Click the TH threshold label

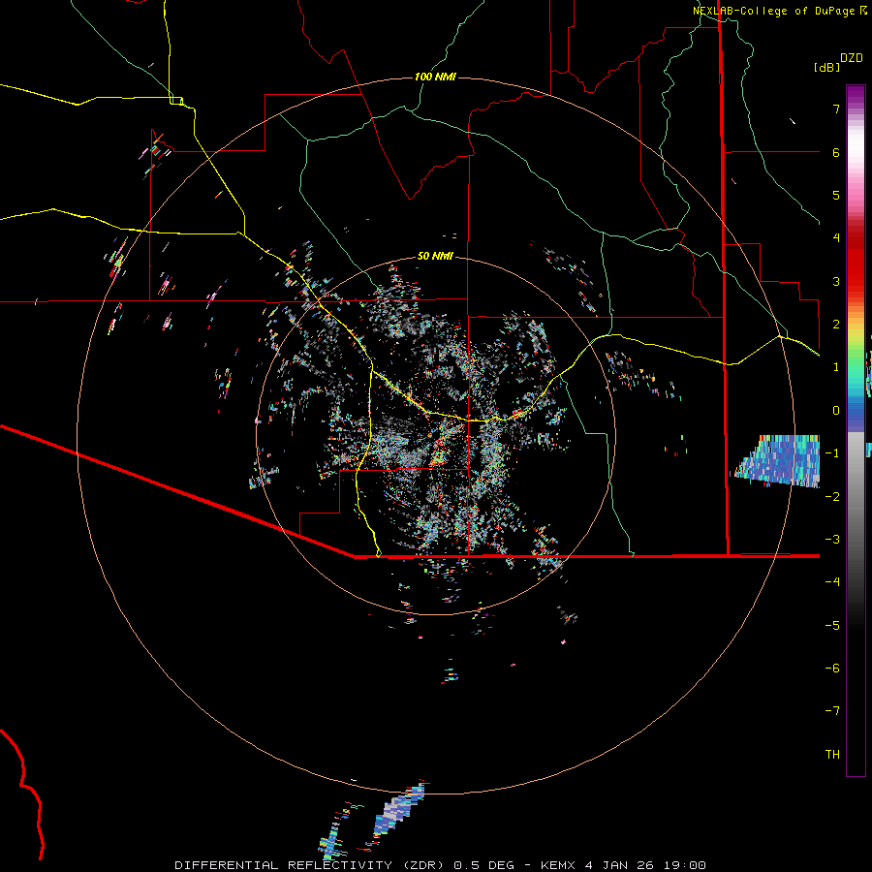[832, 755]
